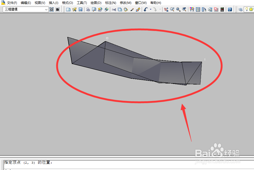254x170 pixels.
Task: Click the Publish icon
Action: point(100,9)
